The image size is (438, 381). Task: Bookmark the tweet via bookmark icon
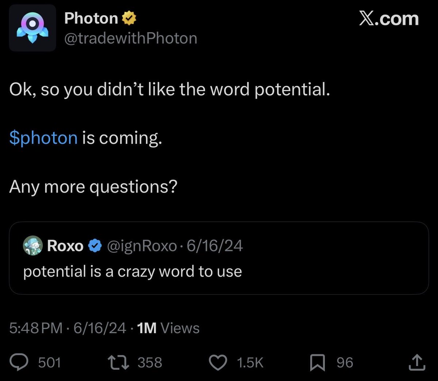[x=318, y=362]
